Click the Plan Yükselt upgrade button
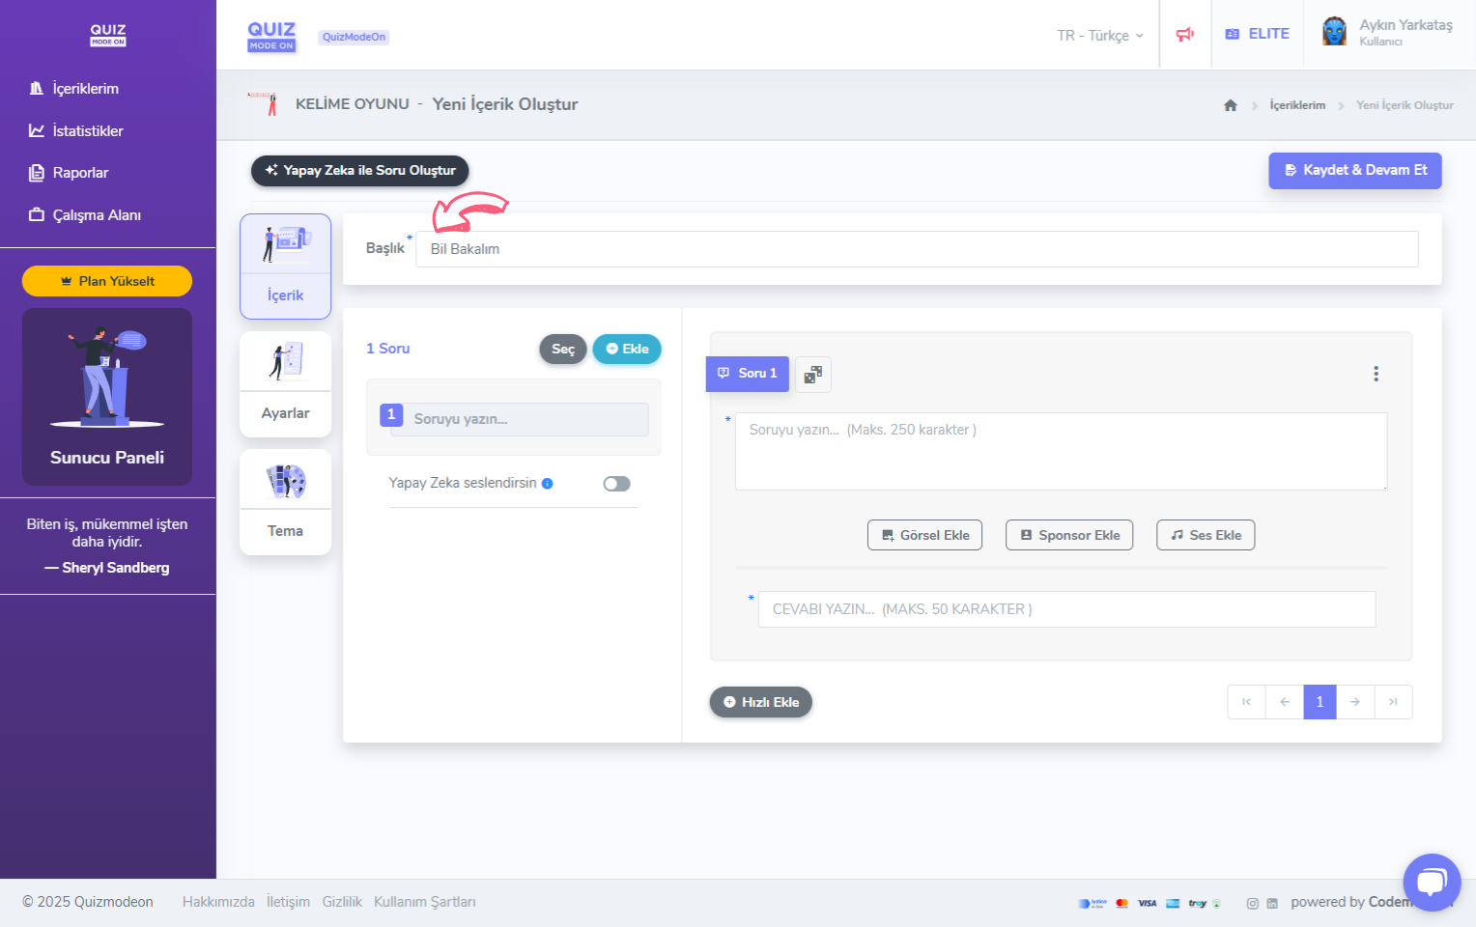 point(107,281)
